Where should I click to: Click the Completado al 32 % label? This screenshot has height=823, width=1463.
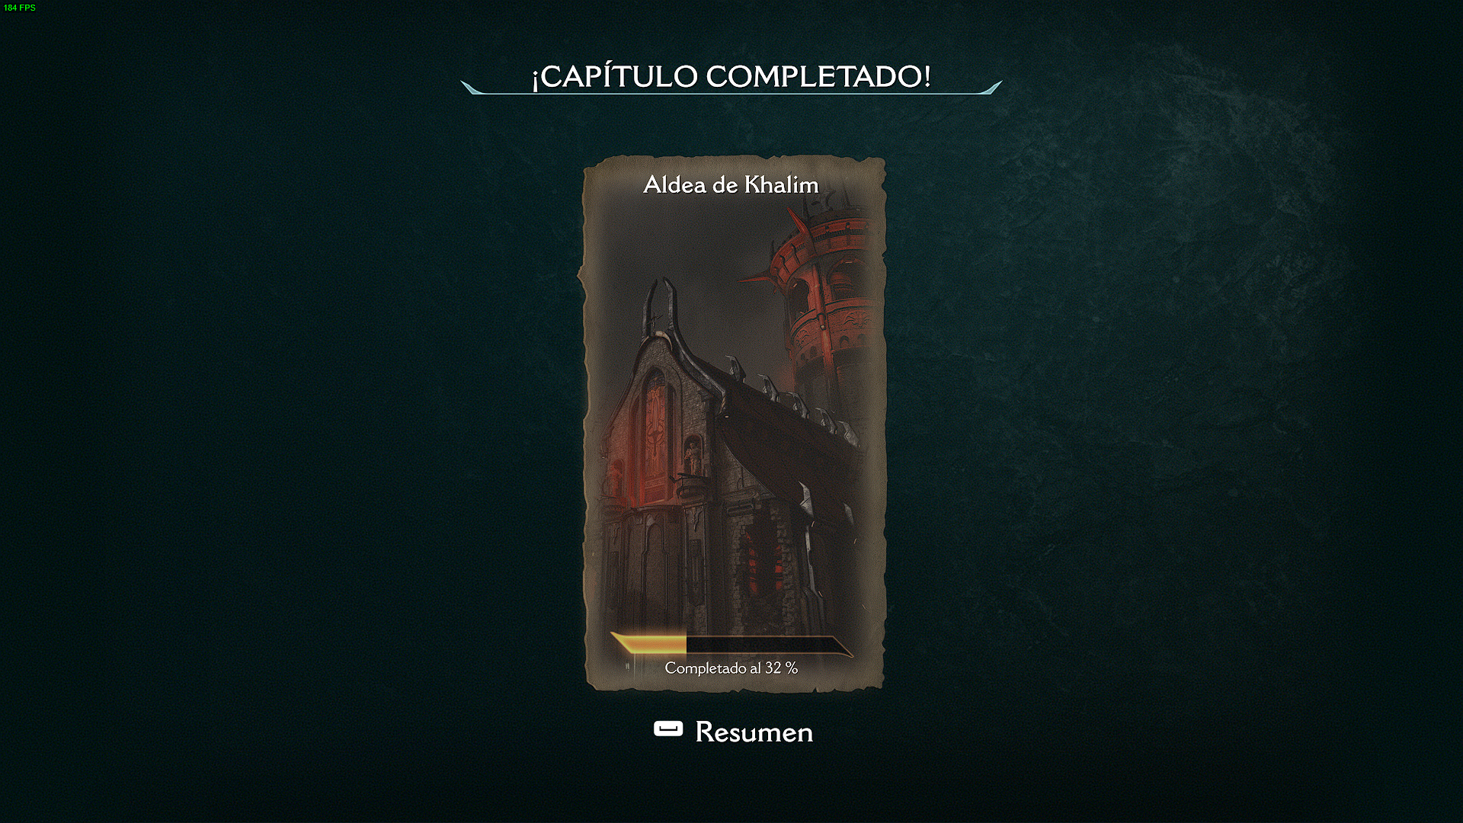click(731, 668)
